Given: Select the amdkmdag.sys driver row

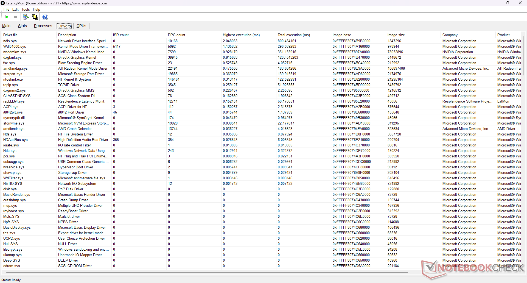Looking at the screenshot, I should (x=261, y=68).
